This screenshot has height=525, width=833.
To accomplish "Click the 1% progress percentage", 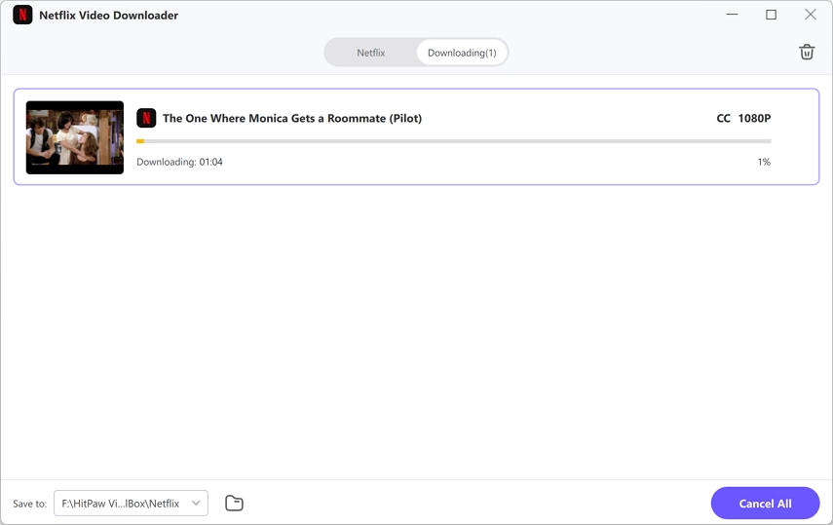I will [x=764, y=162].
